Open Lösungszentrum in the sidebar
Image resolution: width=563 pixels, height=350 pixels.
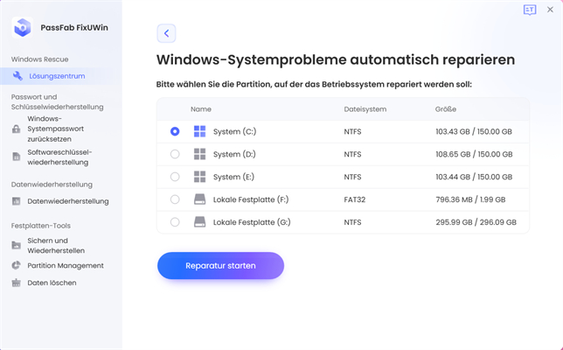tap(56, 76)
